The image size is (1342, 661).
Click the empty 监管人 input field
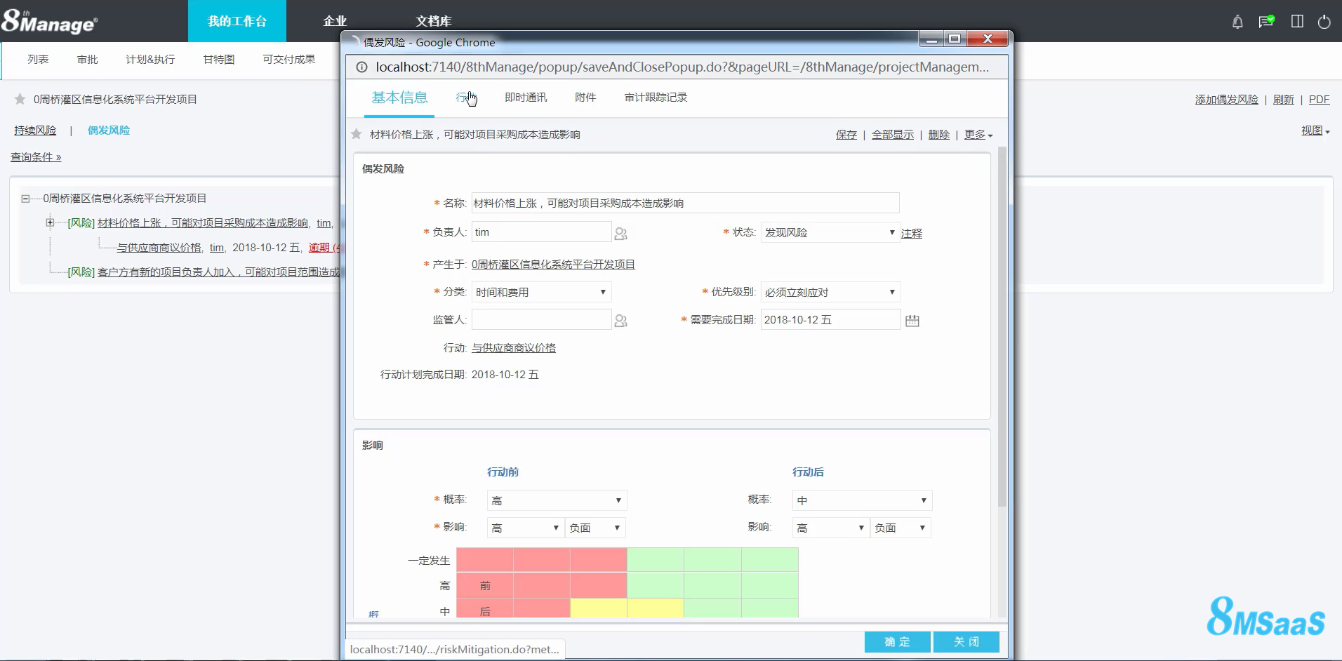541,320
